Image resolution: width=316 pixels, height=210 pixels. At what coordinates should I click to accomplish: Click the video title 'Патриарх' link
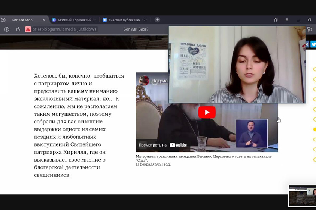160,81
